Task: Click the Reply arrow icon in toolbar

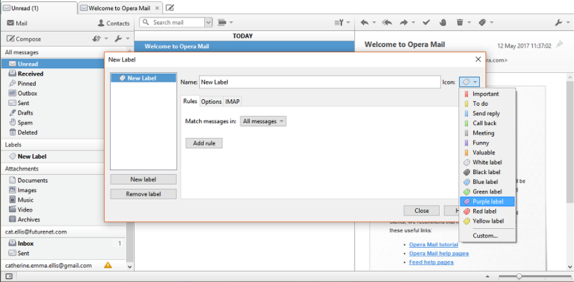Action: (x=364, y=22)
